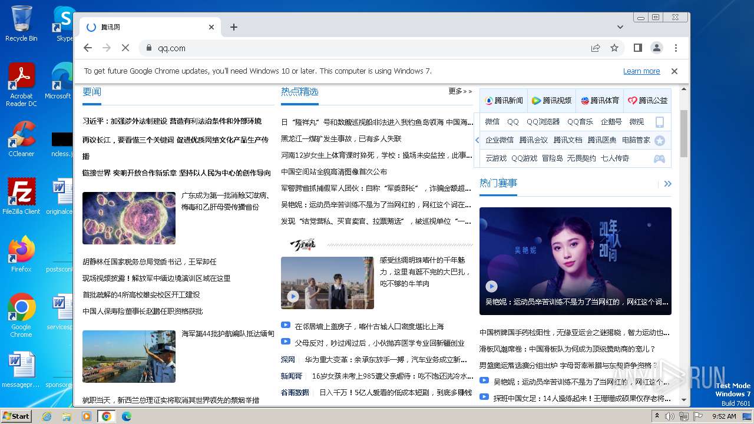Open the QQ音乐 link
754x424 pixels.
point(580,122)
